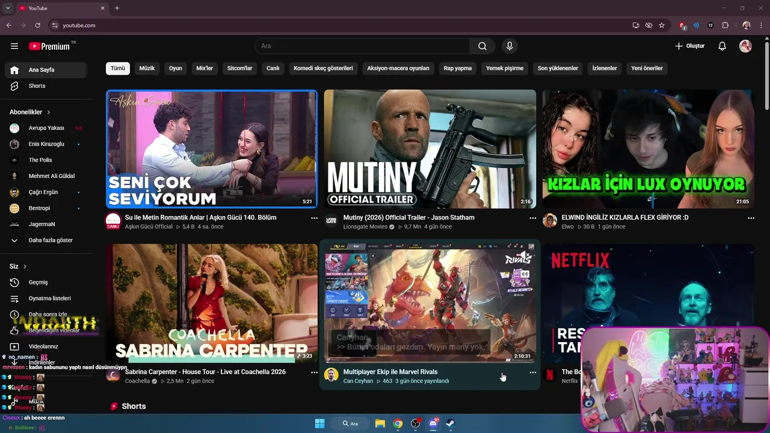Open the Sabrina Carpenter Coachella thumbnail
Viewport: 770px width, 433px height.
pyautogui.click(x=212, y=302)
